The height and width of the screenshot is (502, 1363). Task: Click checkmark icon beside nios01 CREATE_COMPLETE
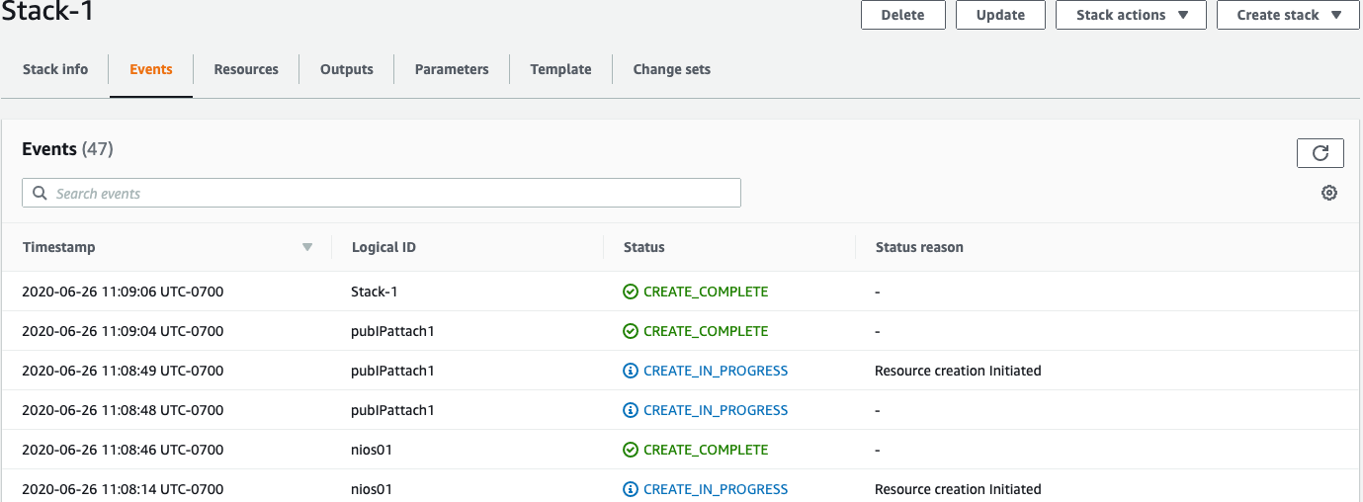[631, 450]
